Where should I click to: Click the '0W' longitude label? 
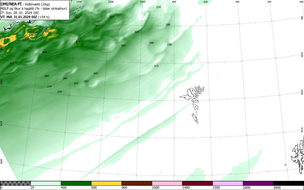click(x=301, y=2)
